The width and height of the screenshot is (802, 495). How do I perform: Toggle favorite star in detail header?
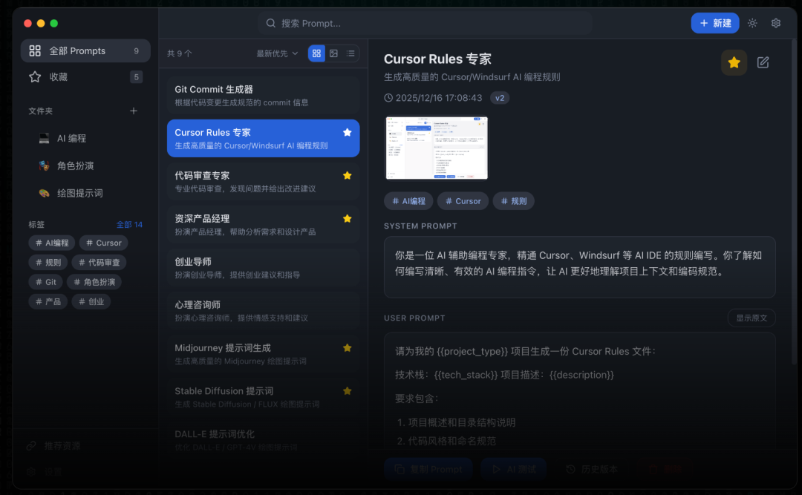[734, 62]
